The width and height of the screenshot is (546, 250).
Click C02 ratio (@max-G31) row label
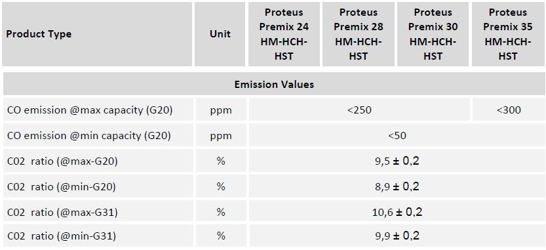(62, 212)
